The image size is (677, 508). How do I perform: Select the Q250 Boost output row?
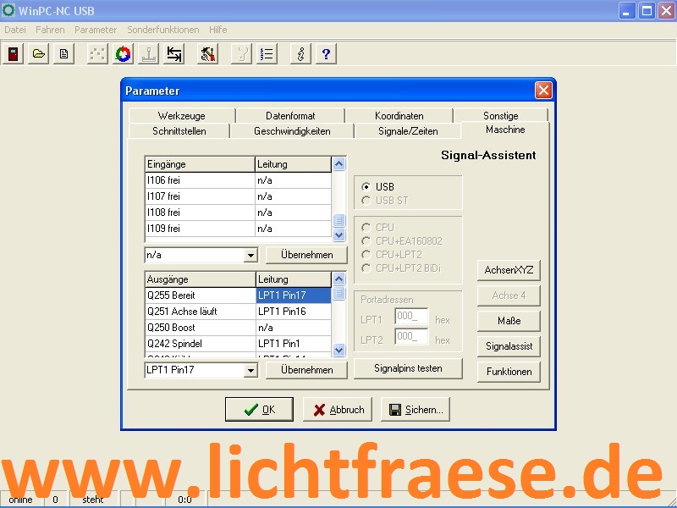pos(239,328)
